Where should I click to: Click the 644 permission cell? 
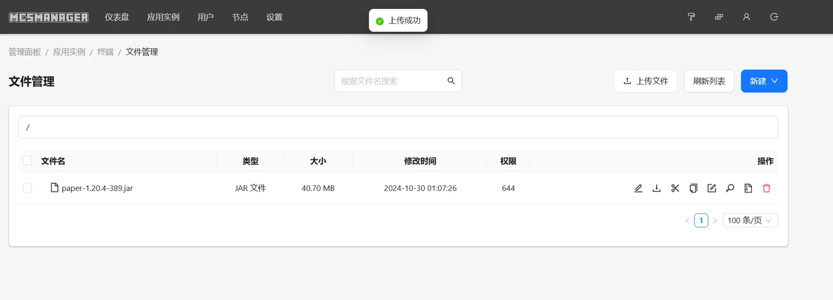coord(508,188)
